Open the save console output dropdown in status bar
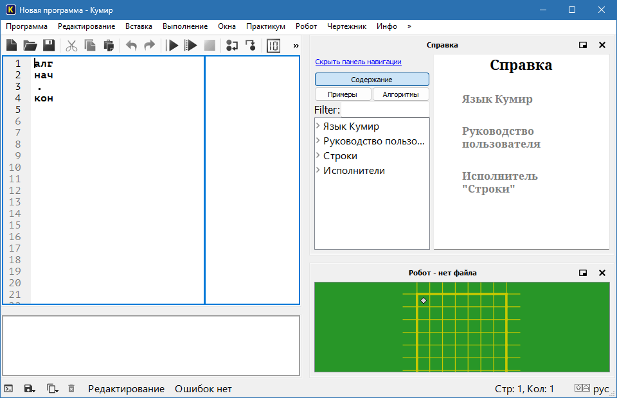617x398 pixels. point(29,389)
